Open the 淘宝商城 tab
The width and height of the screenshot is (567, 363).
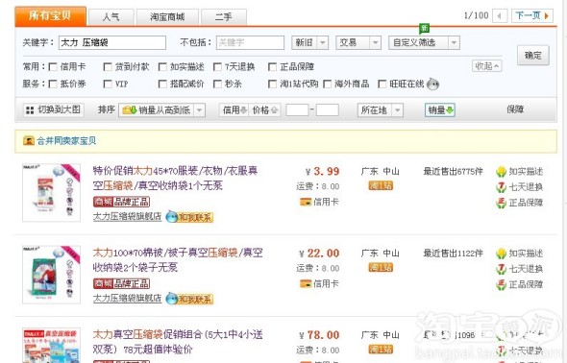pos(167,17)
